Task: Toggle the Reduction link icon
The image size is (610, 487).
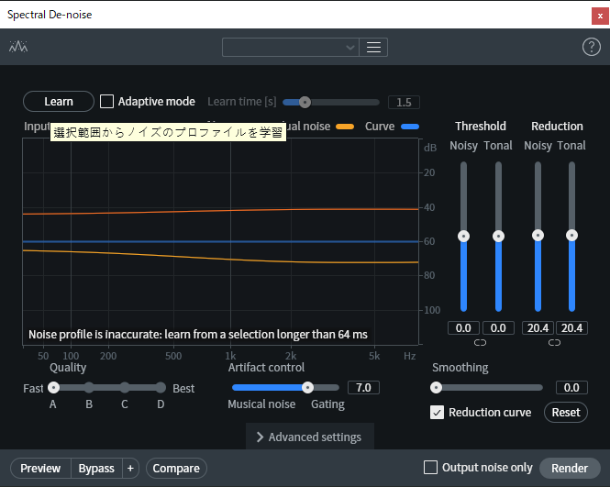Action: pyautogui.click(x=554, y=343)
